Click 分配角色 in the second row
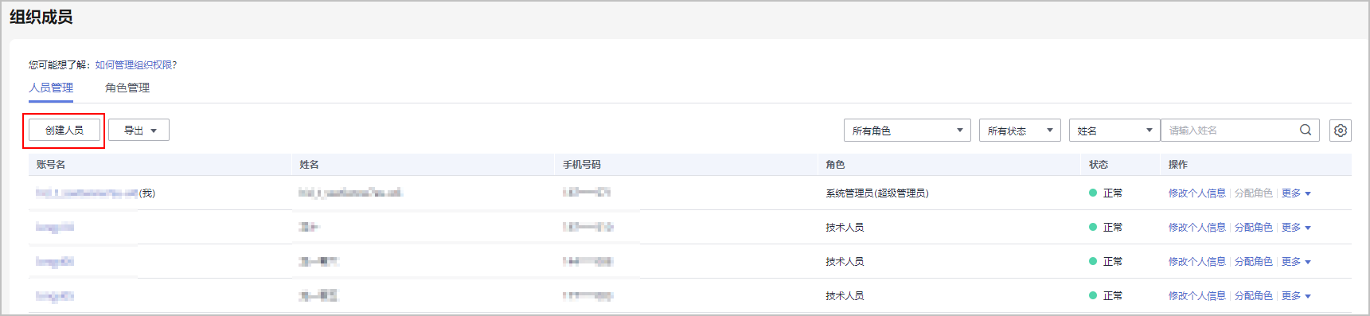 (x=1253, y=228)
